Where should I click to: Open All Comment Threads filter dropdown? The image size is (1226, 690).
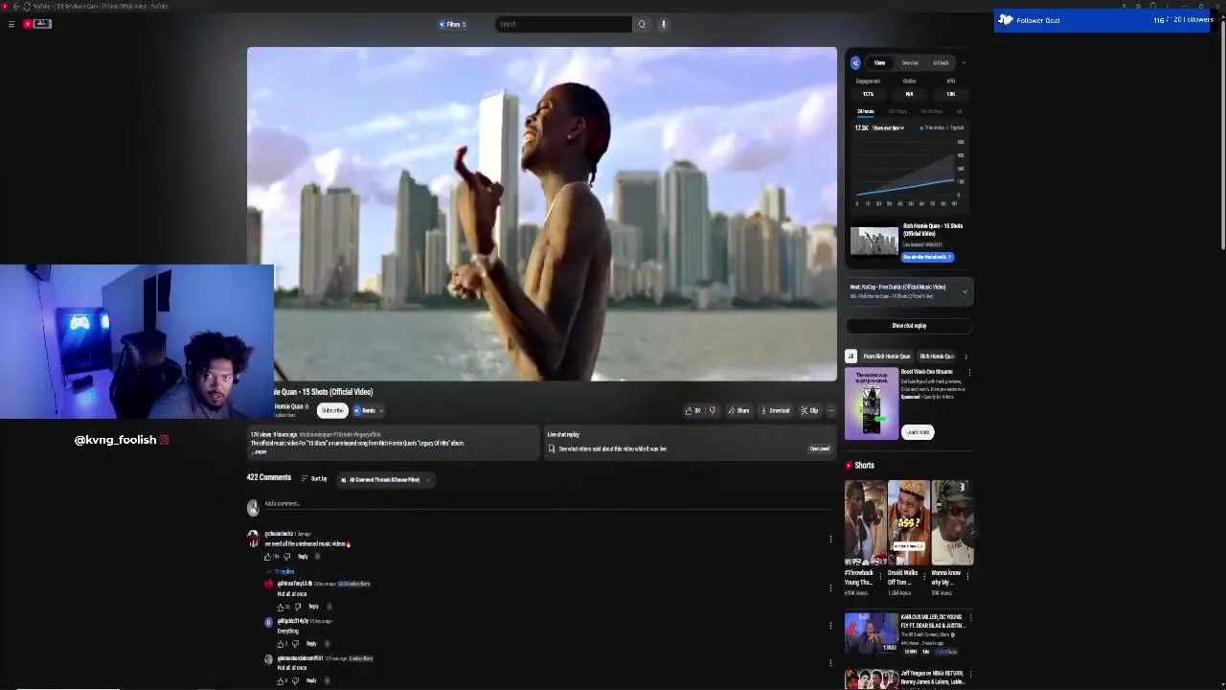[x=385, y=479]
